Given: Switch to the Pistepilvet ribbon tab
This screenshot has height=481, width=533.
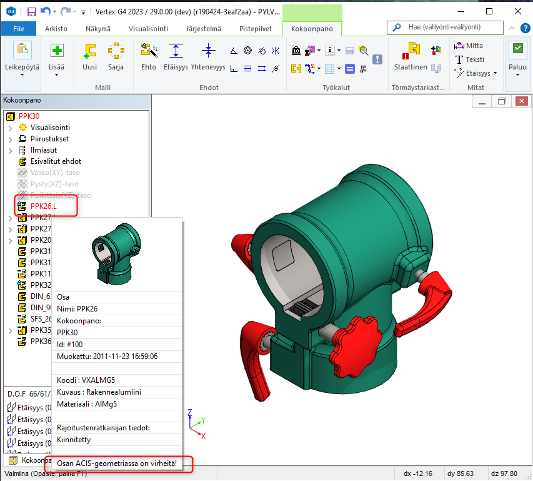Looking at the screenshot, I should click(x=256, y=29).
